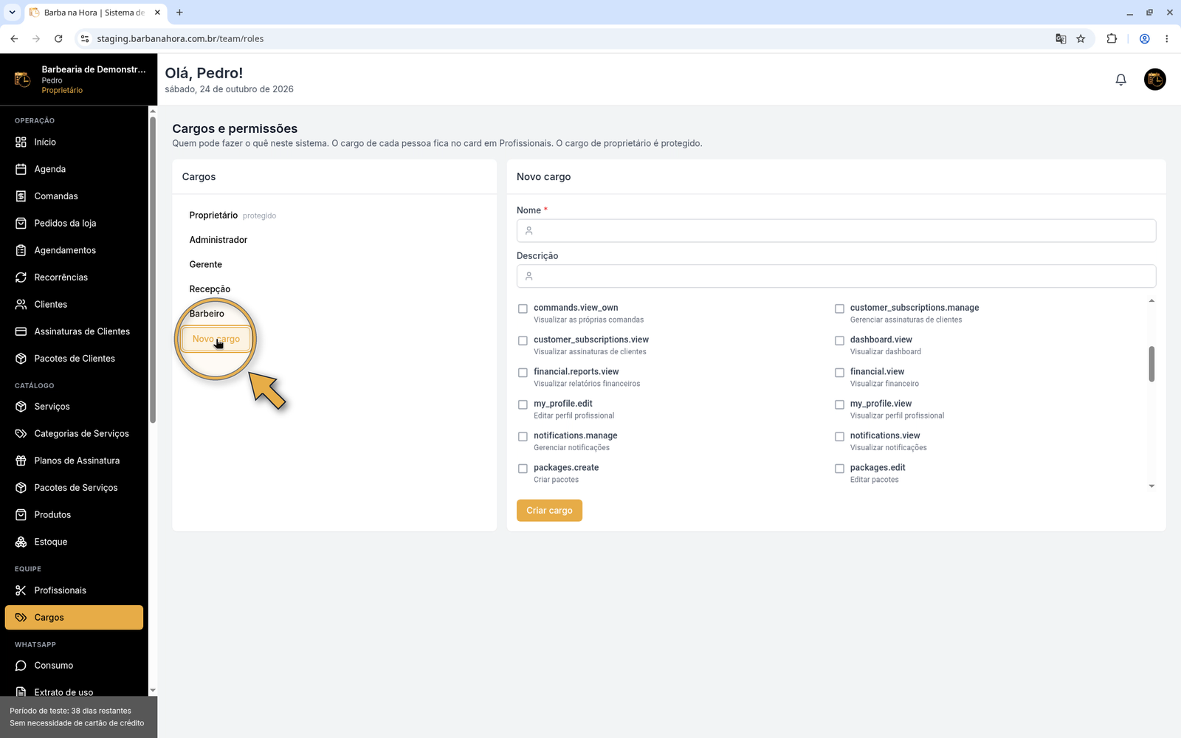Open Produtos sidebar link
The width and height of the screenshot is (1181, 738).
point(74,514)
